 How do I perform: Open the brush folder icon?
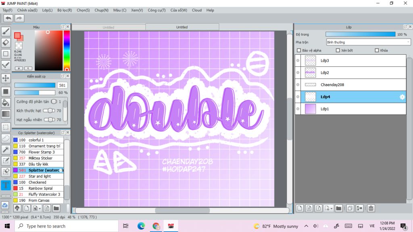point(56,208)
